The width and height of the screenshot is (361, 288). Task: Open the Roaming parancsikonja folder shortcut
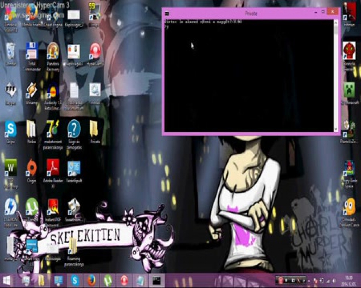[x=74, y=252]
